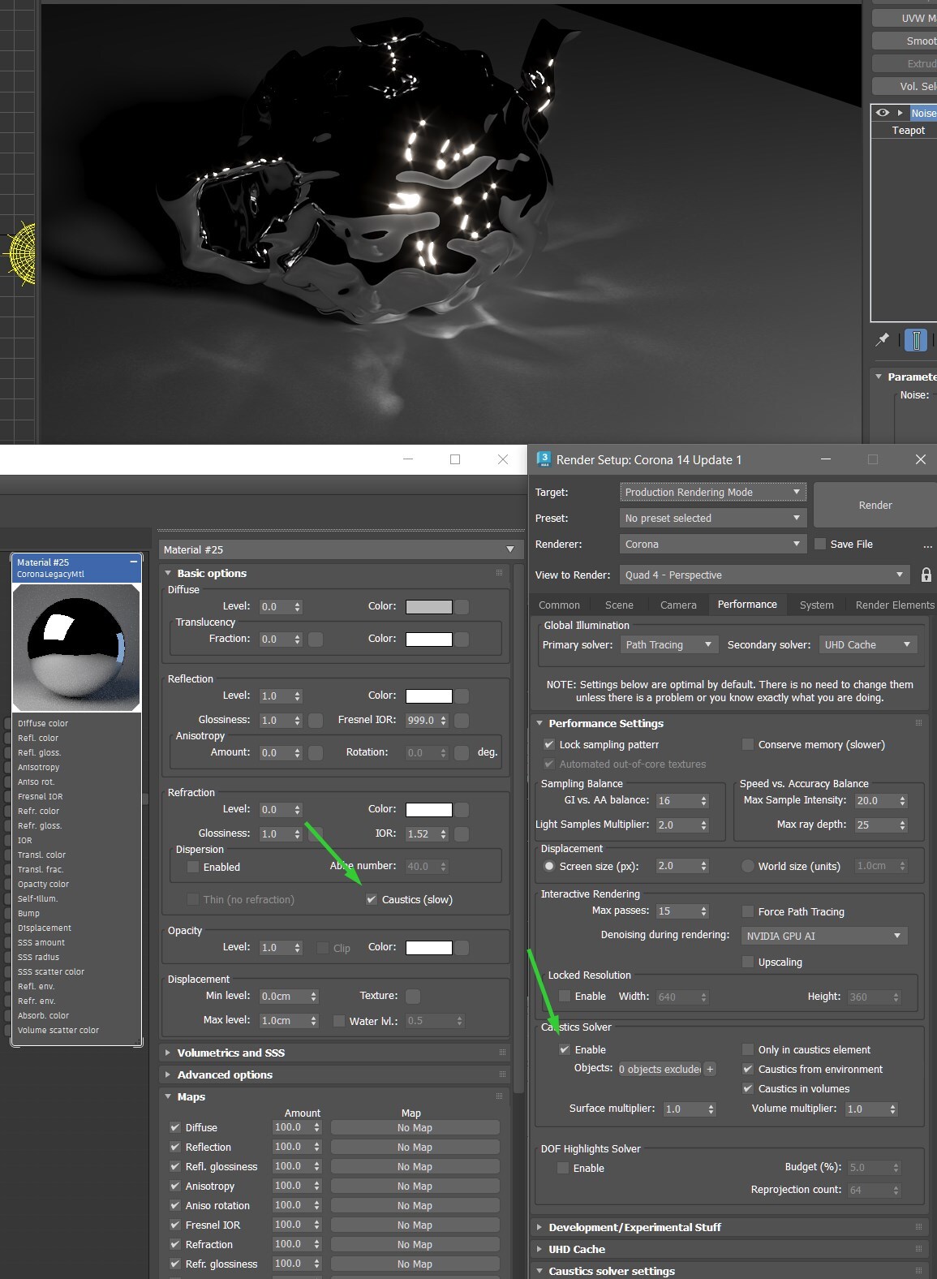937x1279 pixels.
Task: Click the Diffuse color map slot button
Action: [x=461, y=606]
